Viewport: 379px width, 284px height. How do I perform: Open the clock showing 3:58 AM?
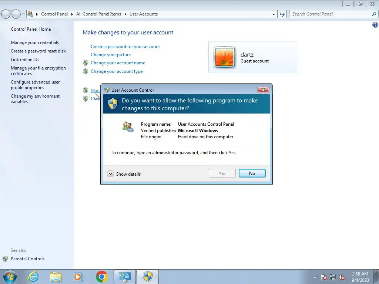[x=360, y=274]
